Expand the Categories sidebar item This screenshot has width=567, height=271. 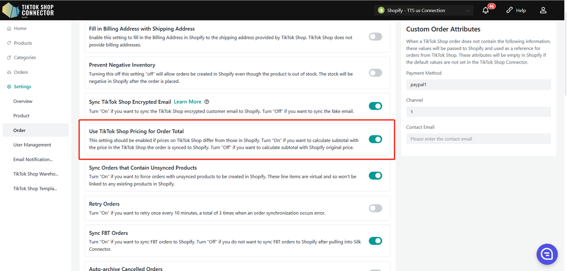click(24, 58)
